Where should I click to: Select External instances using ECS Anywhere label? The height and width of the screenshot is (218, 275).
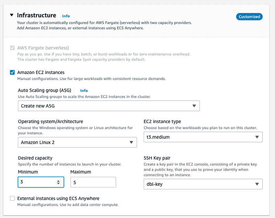tap(58, 198)
